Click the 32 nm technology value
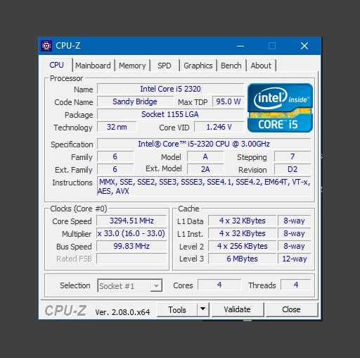Viewport: 360px width, 358px height. pos(117,127)
